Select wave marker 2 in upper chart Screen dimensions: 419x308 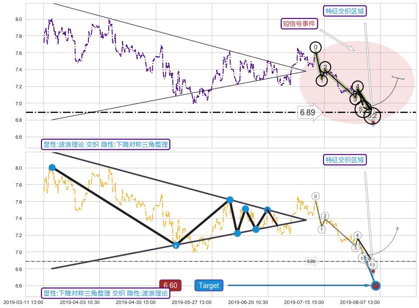(325, 67)
